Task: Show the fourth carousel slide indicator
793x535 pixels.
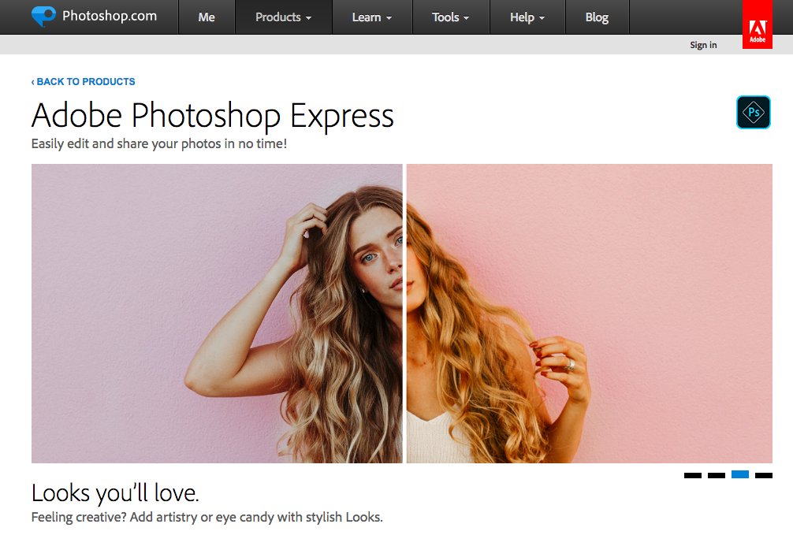Action: (x=764, y=475)
